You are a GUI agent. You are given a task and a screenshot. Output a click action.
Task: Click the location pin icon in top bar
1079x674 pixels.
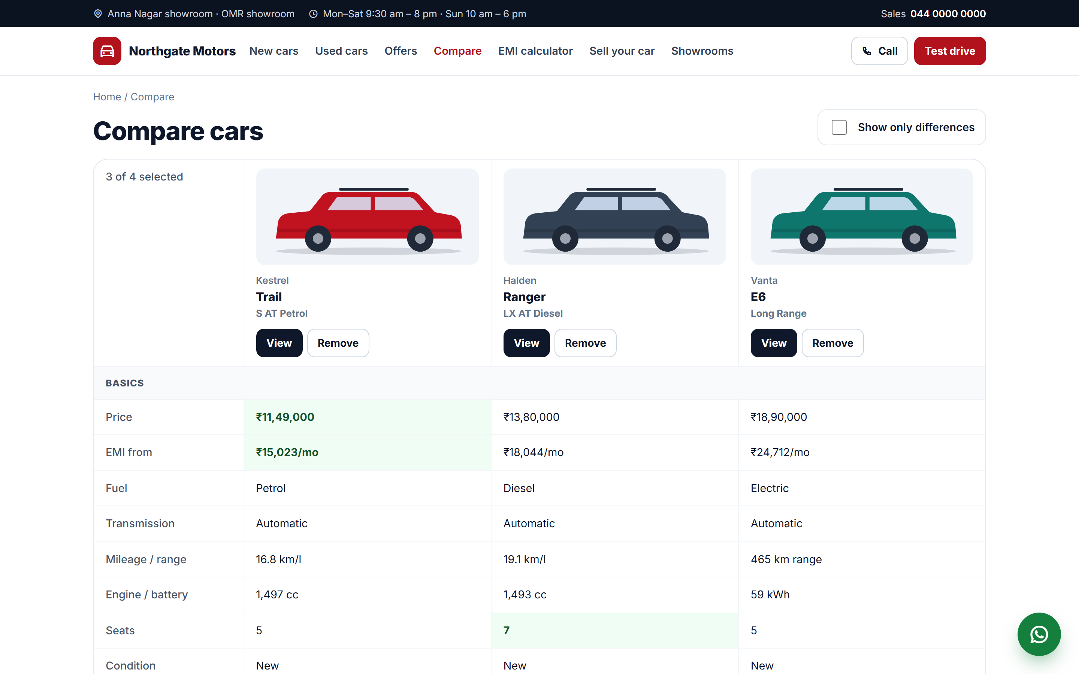coord(98,14)
